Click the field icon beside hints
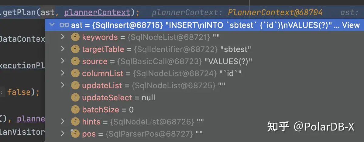This screenshot has width=364, height=142. click(x=75, y=122)
